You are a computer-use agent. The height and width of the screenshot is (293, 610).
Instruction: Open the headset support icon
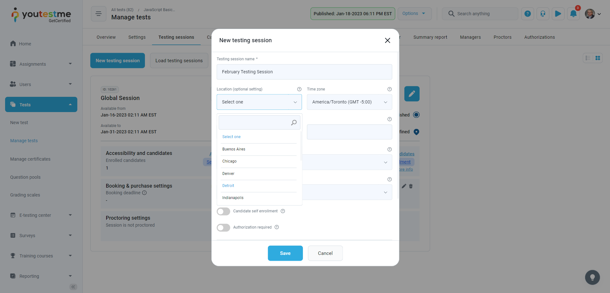(543, 14)
